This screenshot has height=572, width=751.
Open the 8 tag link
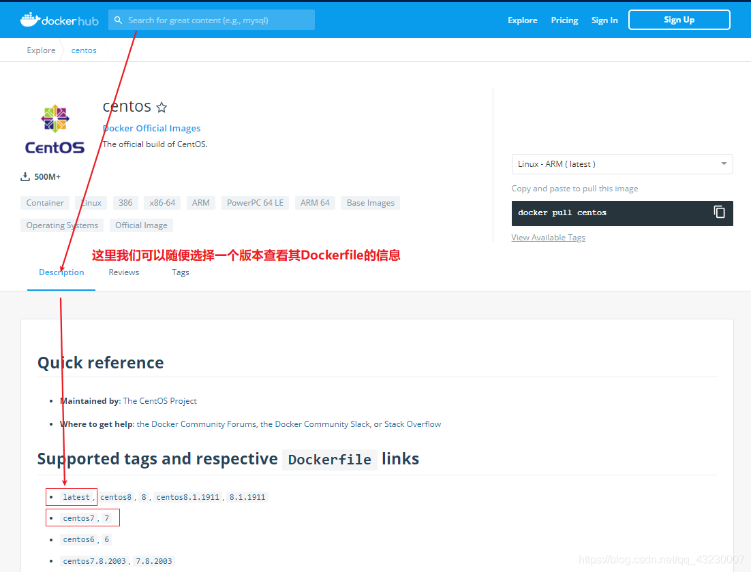144,497
